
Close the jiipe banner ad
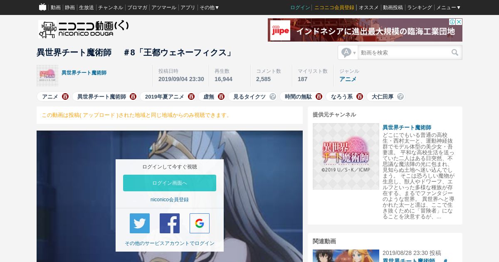click(459, 22)
